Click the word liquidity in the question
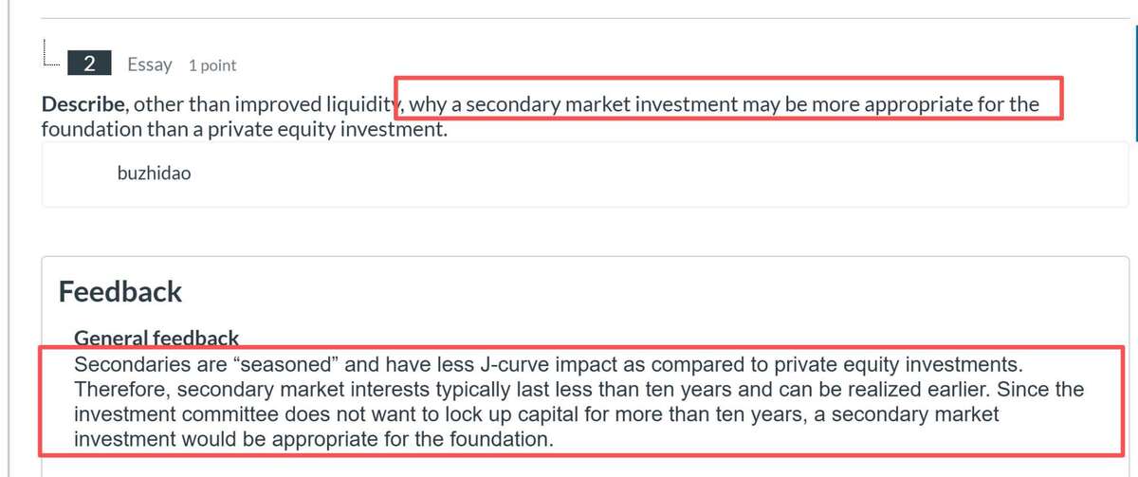The height and width of the screenshot is (477, 1138). (x=358, y=103)
